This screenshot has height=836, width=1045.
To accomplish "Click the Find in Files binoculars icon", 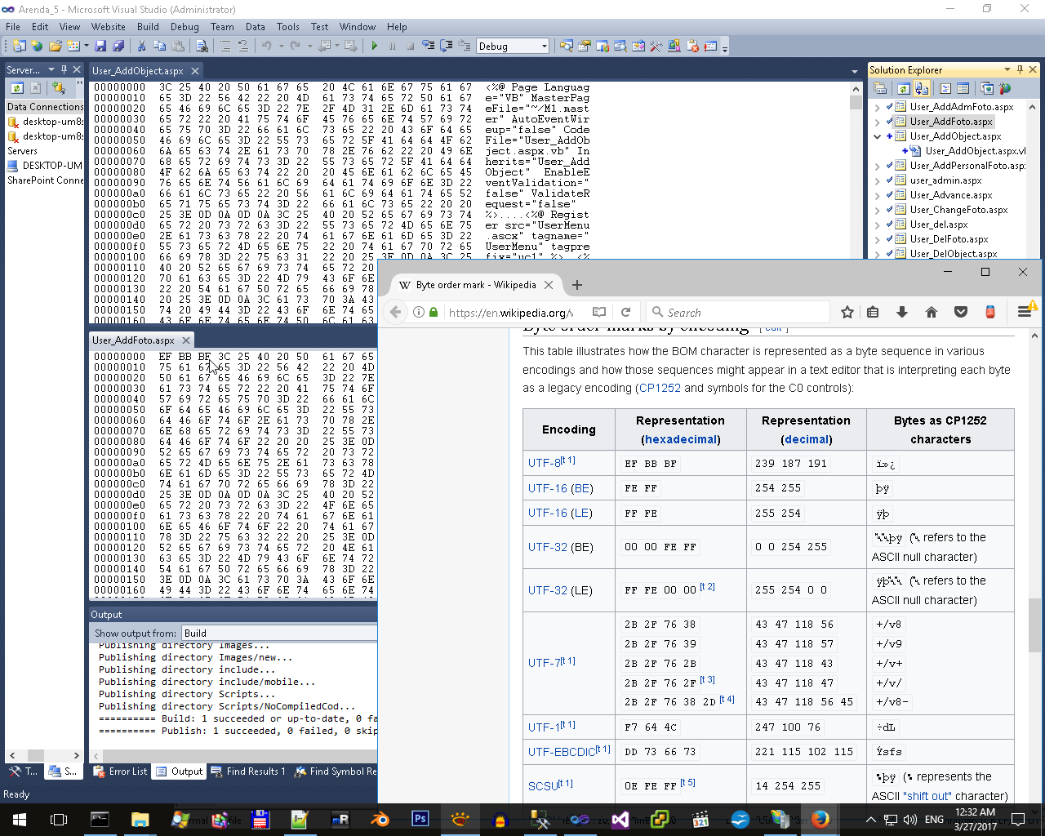I will 201,47.
